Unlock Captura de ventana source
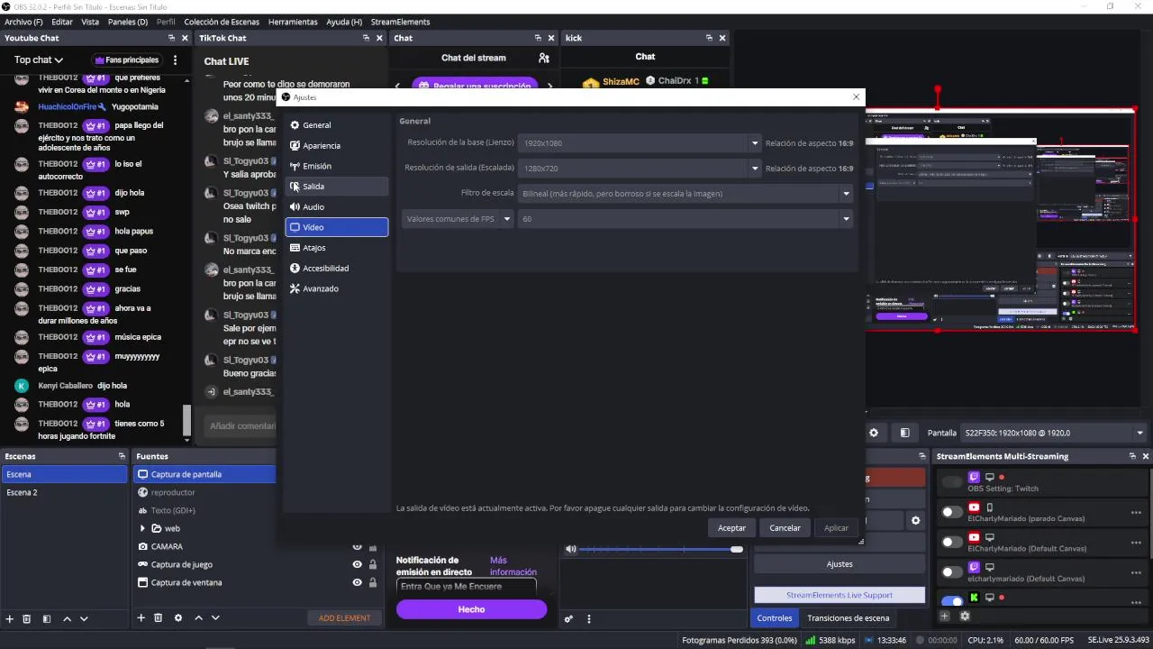This screenshot has height=649, width=1153. coord(372,582)
